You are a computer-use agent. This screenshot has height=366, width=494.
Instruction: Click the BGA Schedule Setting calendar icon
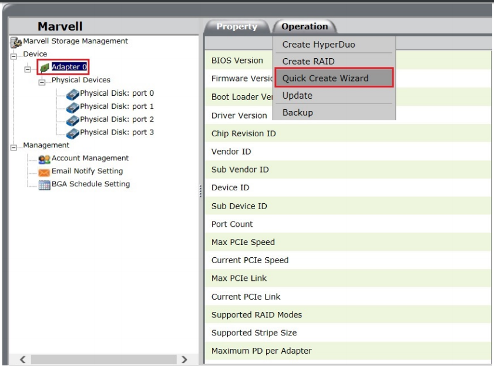44,185
